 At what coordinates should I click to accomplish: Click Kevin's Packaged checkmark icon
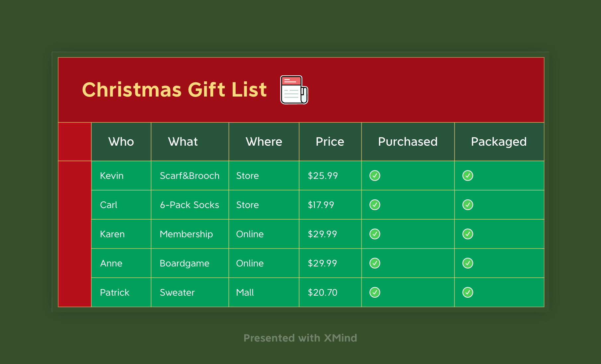point(468,176)
